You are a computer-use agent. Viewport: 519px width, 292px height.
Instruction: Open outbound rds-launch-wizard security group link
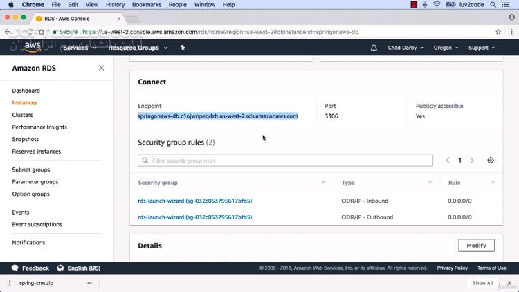click(x=194, y=217)
